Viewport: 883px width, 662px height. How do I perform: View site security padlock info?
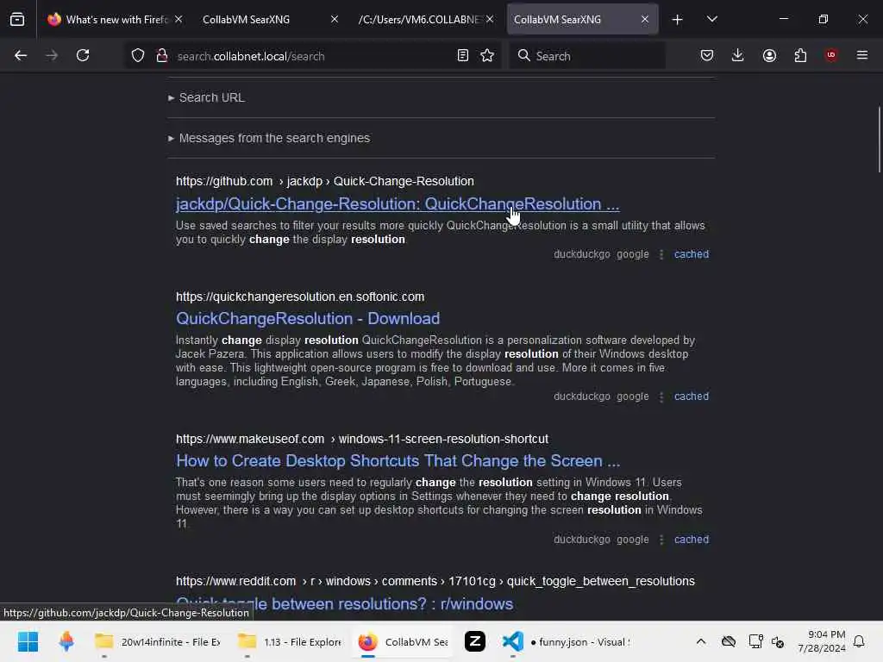[162, 56]
